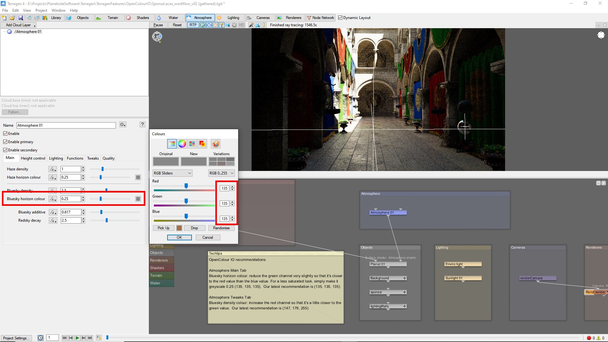Click Redsky decay animation button

pyautogui.click(x=53, y=220)
